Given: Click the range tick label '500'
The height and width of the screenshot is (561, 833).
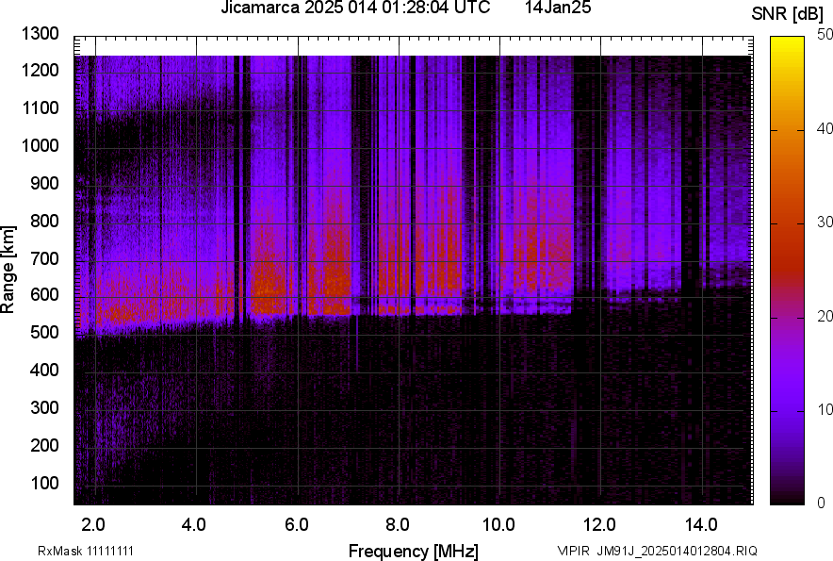Looking at the screenshot, I should click(x=44, y=332).
